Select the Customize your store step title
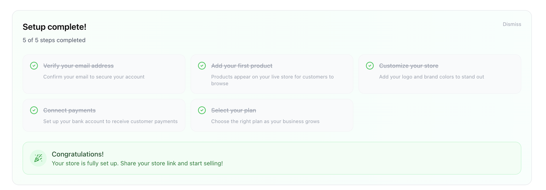Screen dimensions: 546x190 point(409,66)
